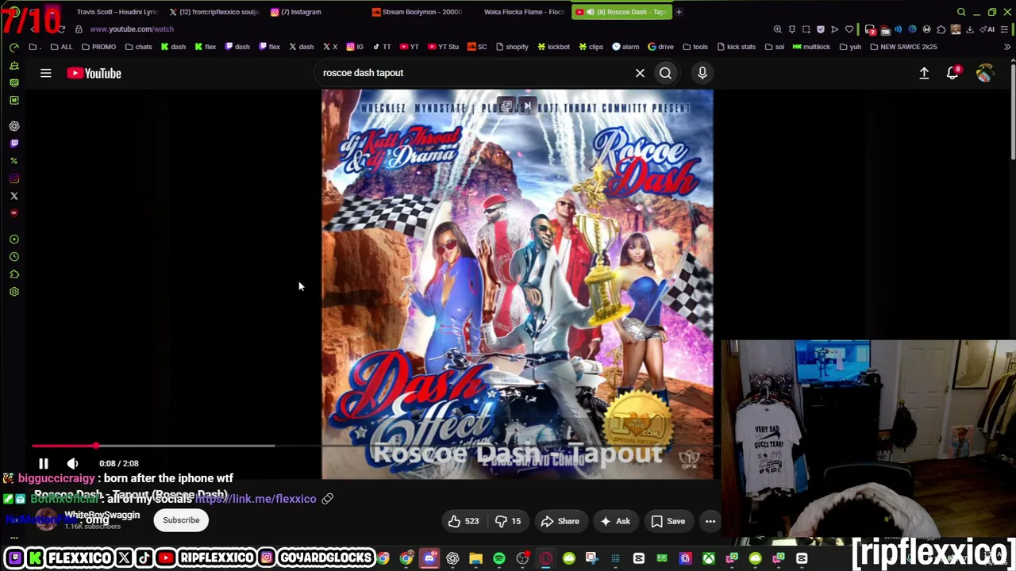Image resolution: width=1016 pixels, height=571 pixels.
Task: Open the shopify bookmarks folder
Action: 511,47
